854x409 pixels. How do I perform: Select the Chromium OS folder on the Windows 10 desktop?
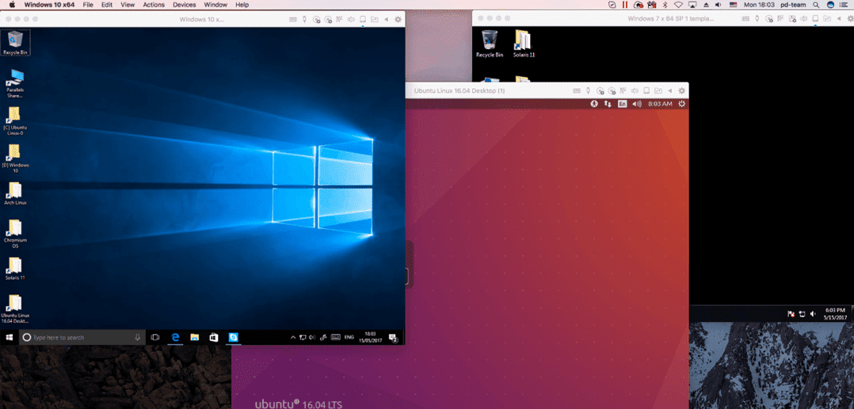click(15, 234)
